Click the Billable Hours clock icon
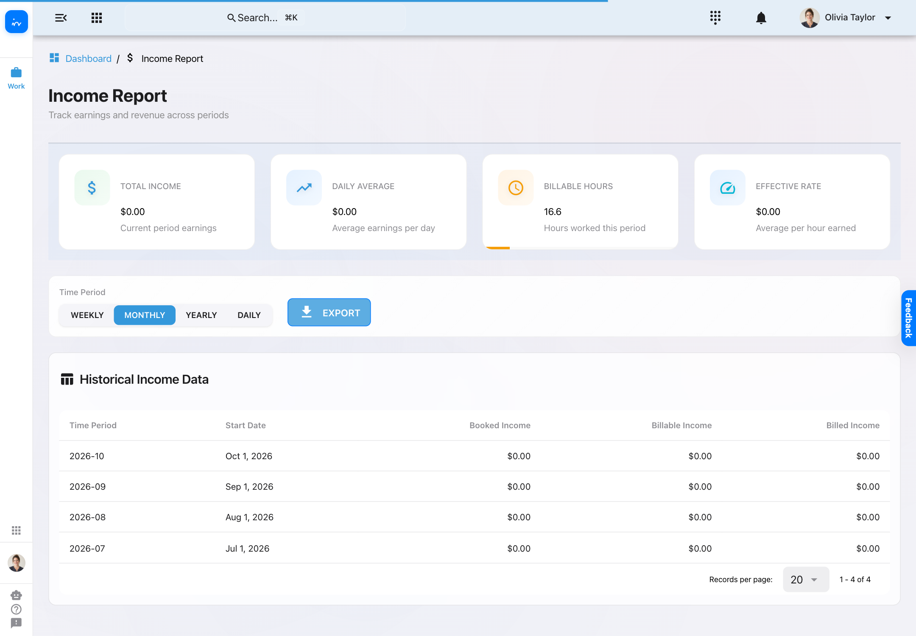This screenshot has height=636, width=916. pyautogui.click(x=516, y=187)
